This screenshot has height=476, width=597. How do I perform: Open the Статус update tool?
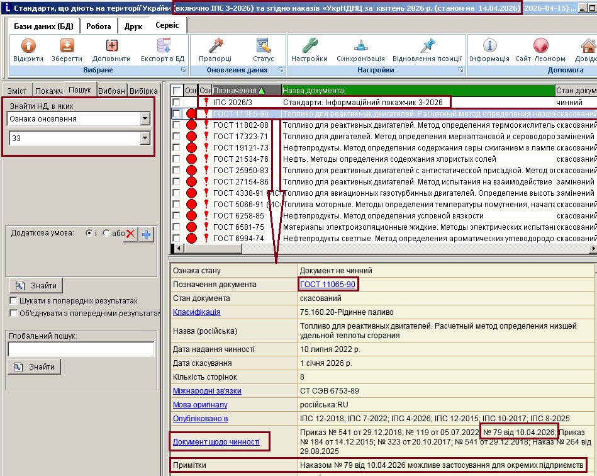tap(264, 46)
